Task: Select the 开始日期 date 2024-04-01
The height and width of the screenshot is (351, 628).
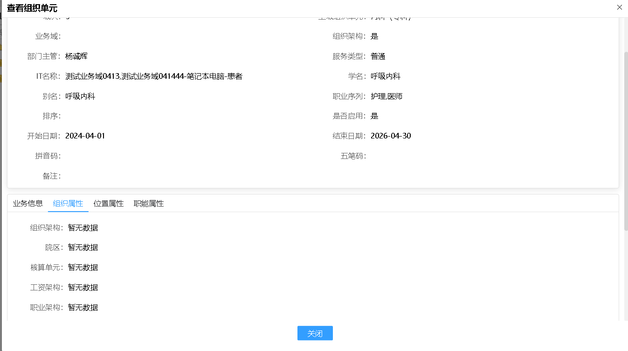Action: 85,136
